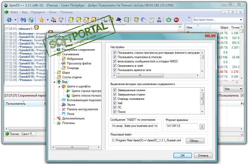
Task: Toggle Сворачивать в трей checkbox
Action: (x=115, y=65)
